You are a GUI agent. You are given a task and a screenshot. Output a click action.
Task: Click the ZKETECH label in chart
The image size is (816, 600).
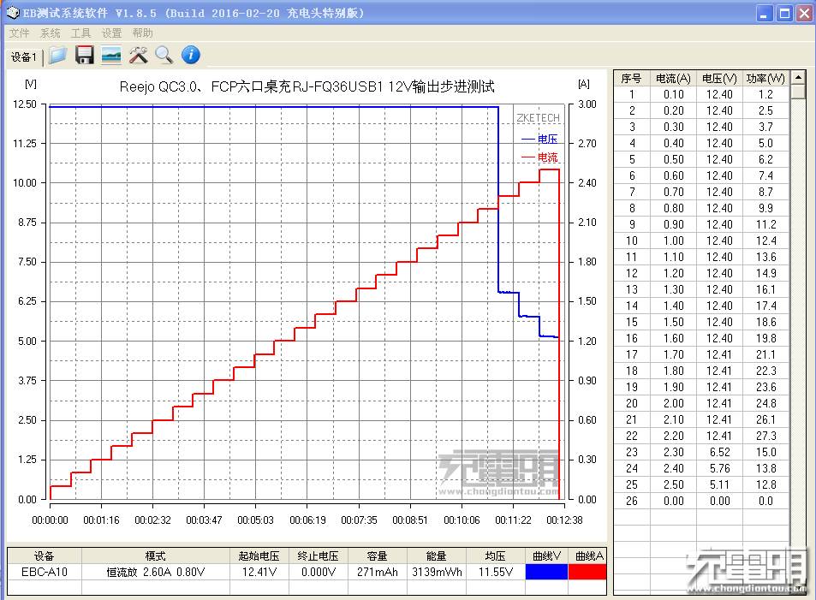point(538,118)
